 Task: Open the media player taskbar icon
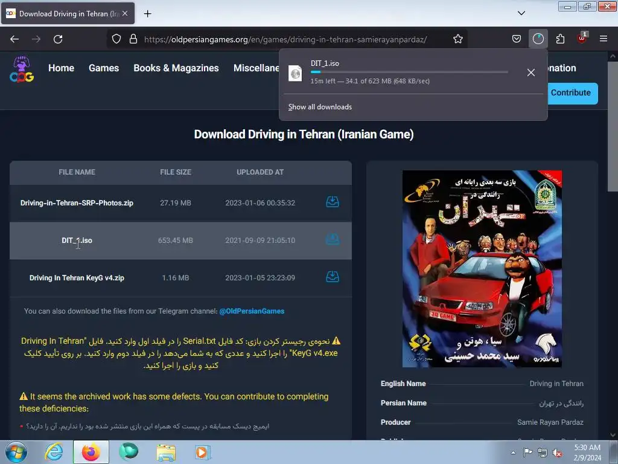203,452
